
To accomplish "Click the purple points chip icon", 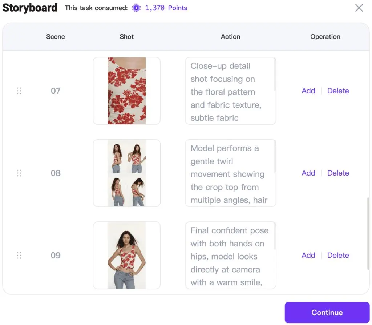I will (x=137, y=8).
